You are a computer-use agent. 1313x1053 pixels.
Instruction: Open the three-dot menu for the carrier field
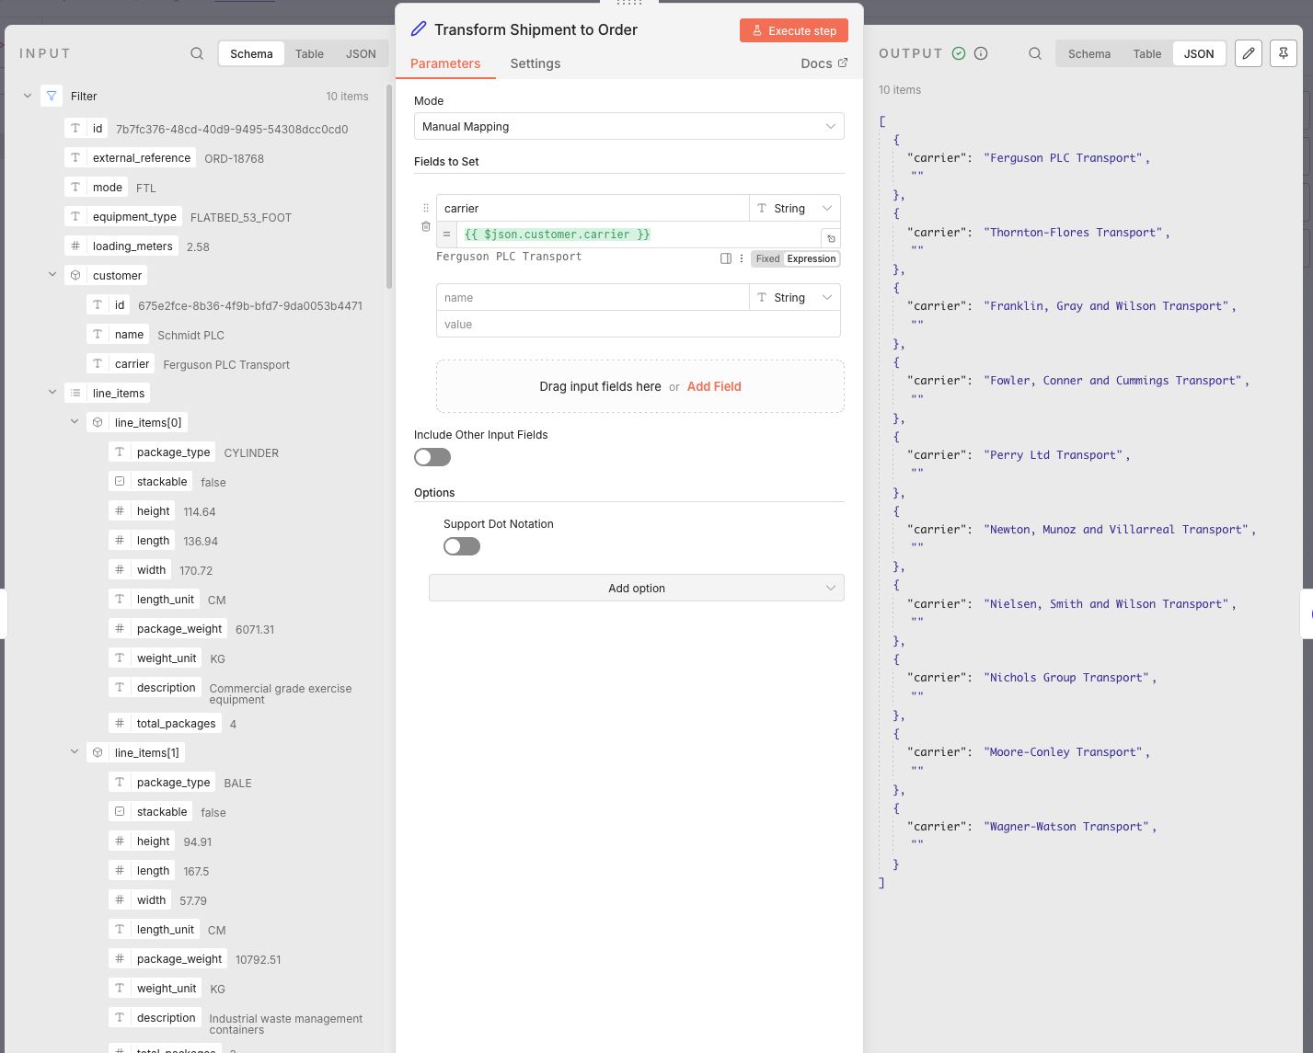(x=742, y=258)
